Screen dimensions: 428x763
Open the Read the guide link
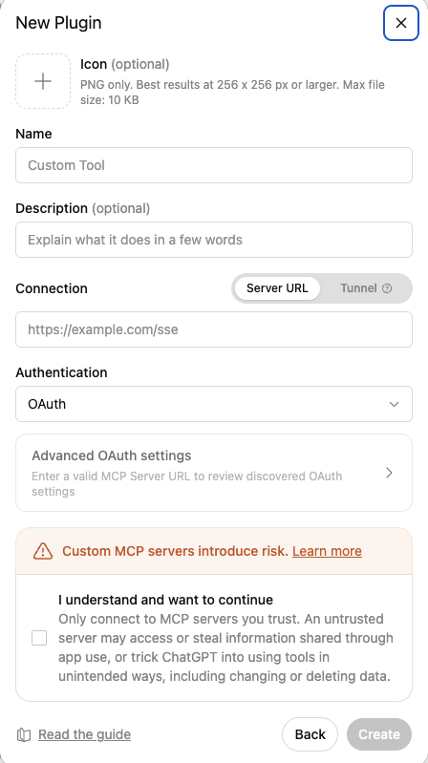coord(85,734)
